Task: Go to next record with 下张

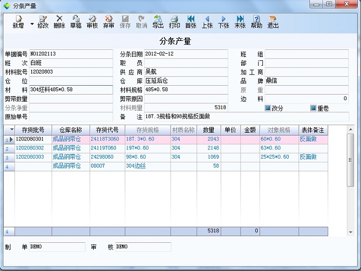Action: tap(224, 22)
